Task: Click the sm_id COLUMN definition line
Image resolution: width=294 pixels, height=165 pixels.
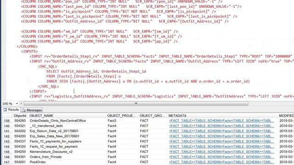Action: click(99, 32)
